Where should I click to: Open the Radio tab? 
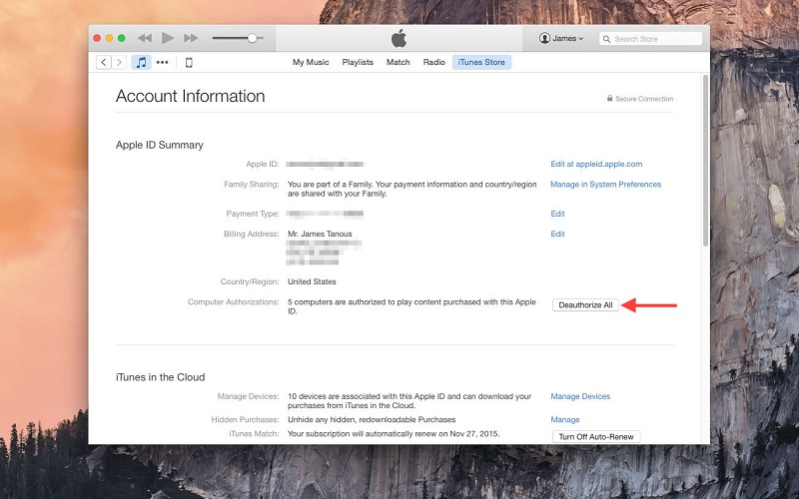(433, 62)
